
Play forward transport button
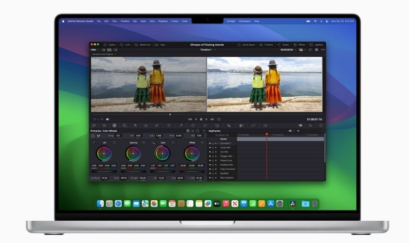(x=206, y=119)
